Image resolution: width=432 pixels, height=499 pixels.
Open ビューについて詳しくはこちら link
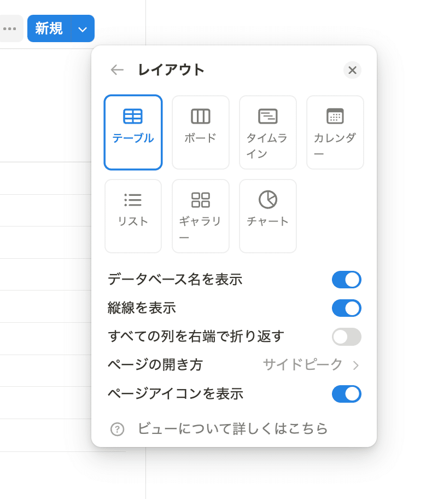[232, 428]
